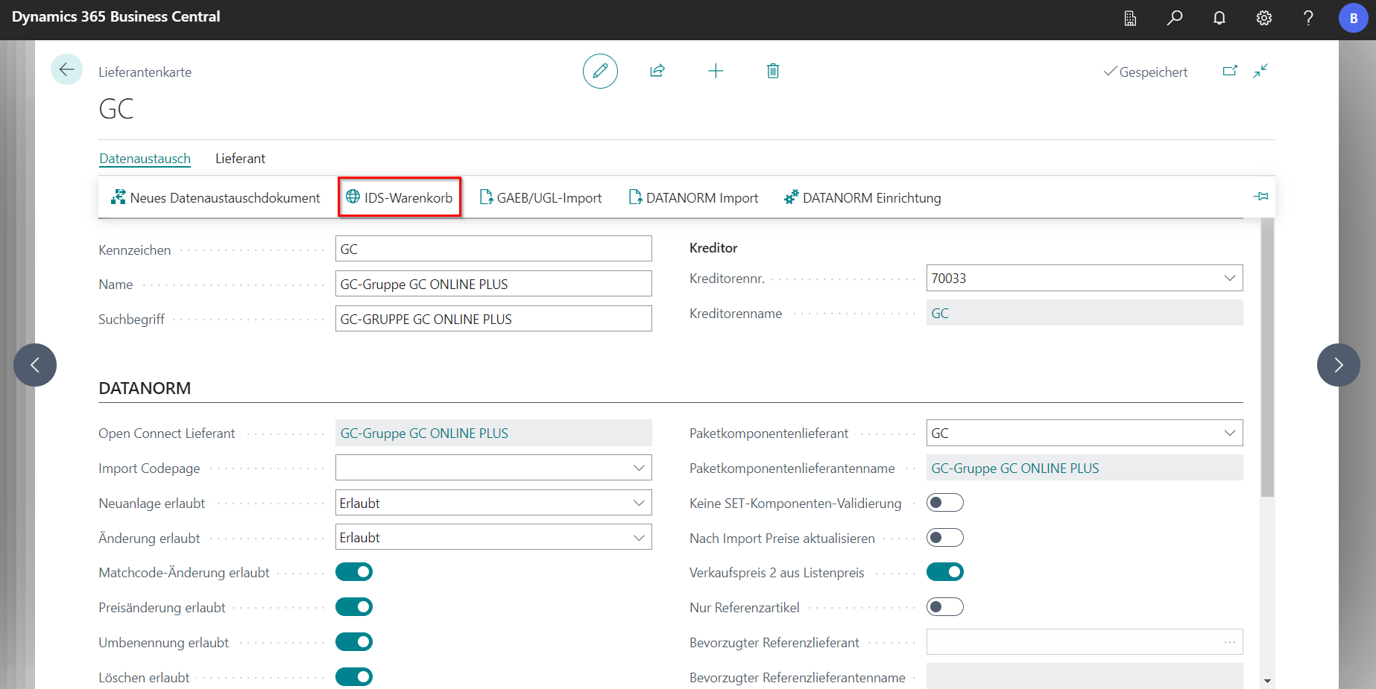1376x689 pixels.
Task: Click the pencil edit icon
Action: tap(600, 72)
